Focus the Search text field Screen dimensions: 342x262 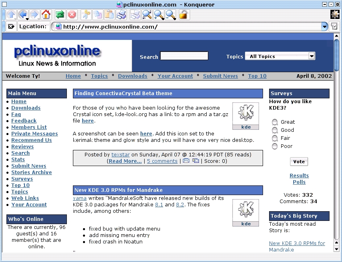coord(184,56)
